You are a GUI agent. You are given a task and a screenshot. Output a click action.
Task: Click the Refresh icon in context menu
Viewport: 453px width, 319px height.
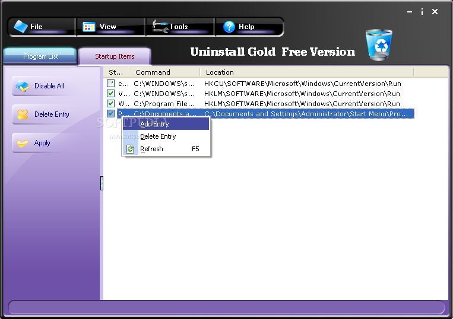pyautogui.click(x=130, y=149)
